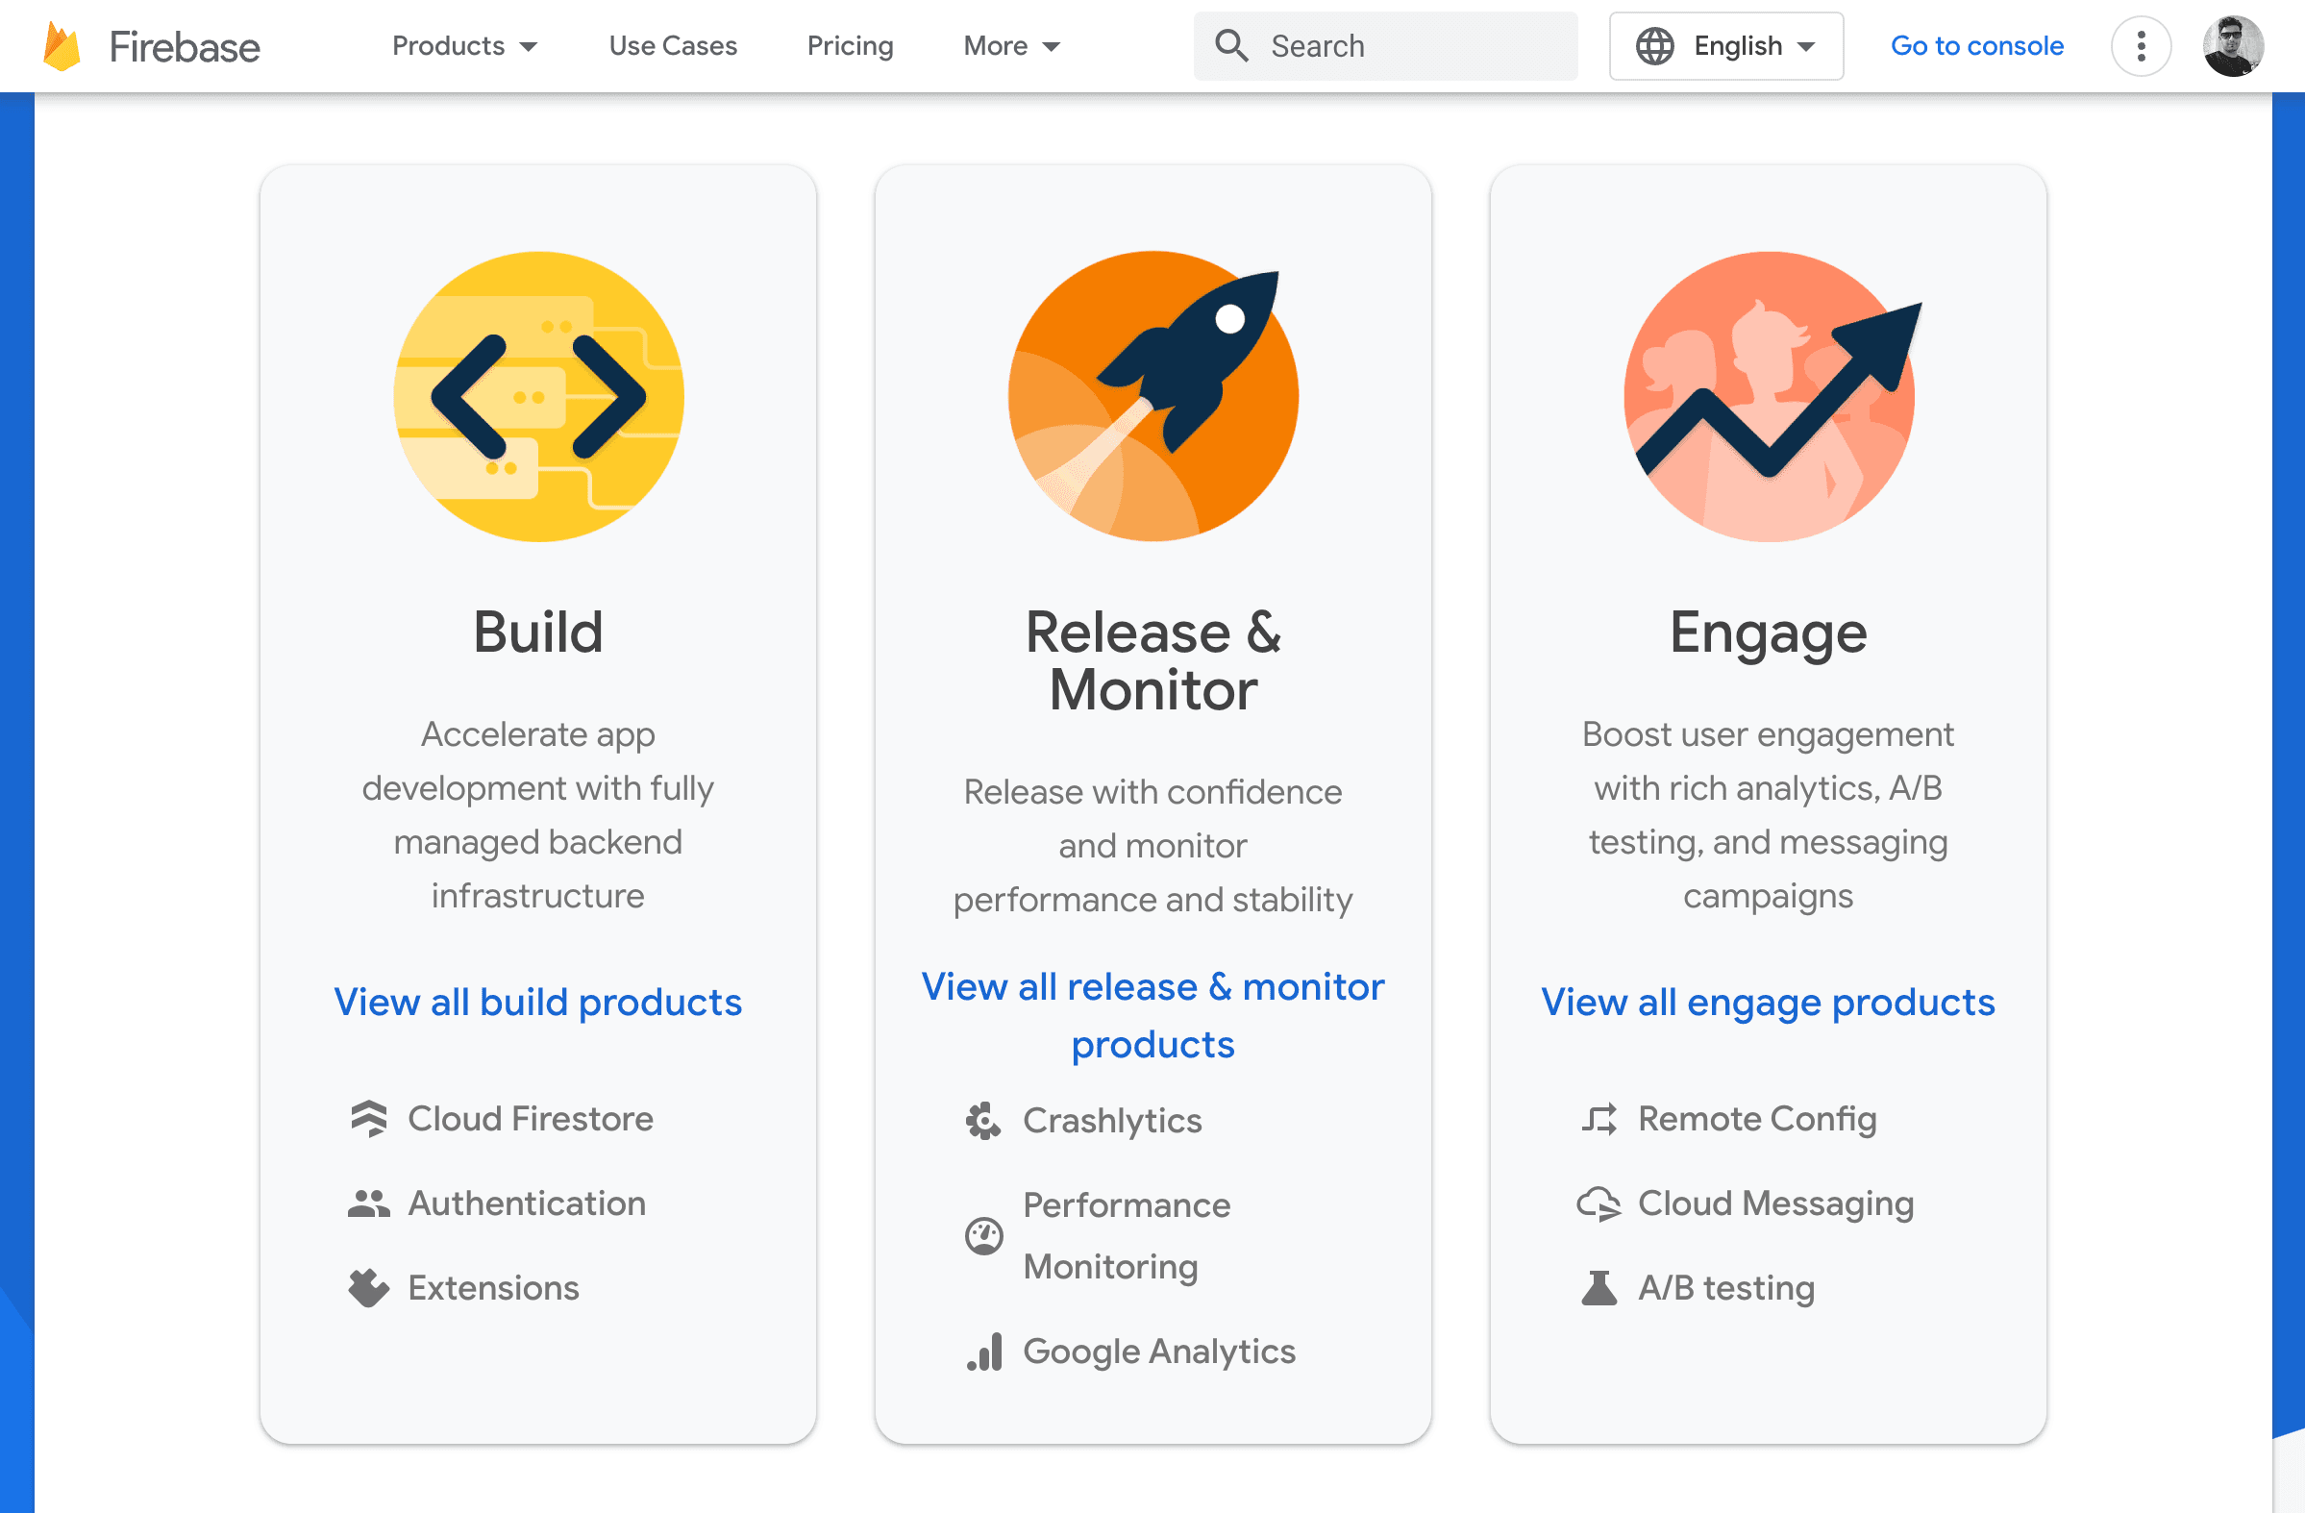The height and width of the screenshot is (1513, 2305).
Task: Select the Performance Monitoring gauge icon
Action: 982,1236
